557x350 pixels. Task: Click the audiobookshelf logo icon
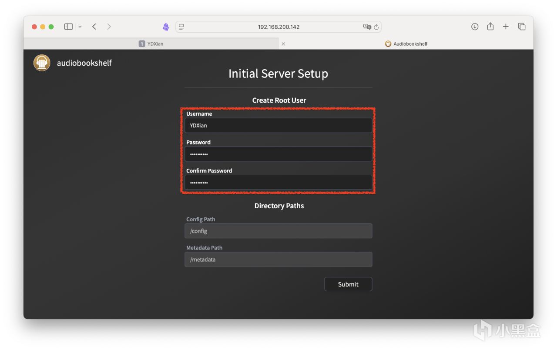coord(42,63)
